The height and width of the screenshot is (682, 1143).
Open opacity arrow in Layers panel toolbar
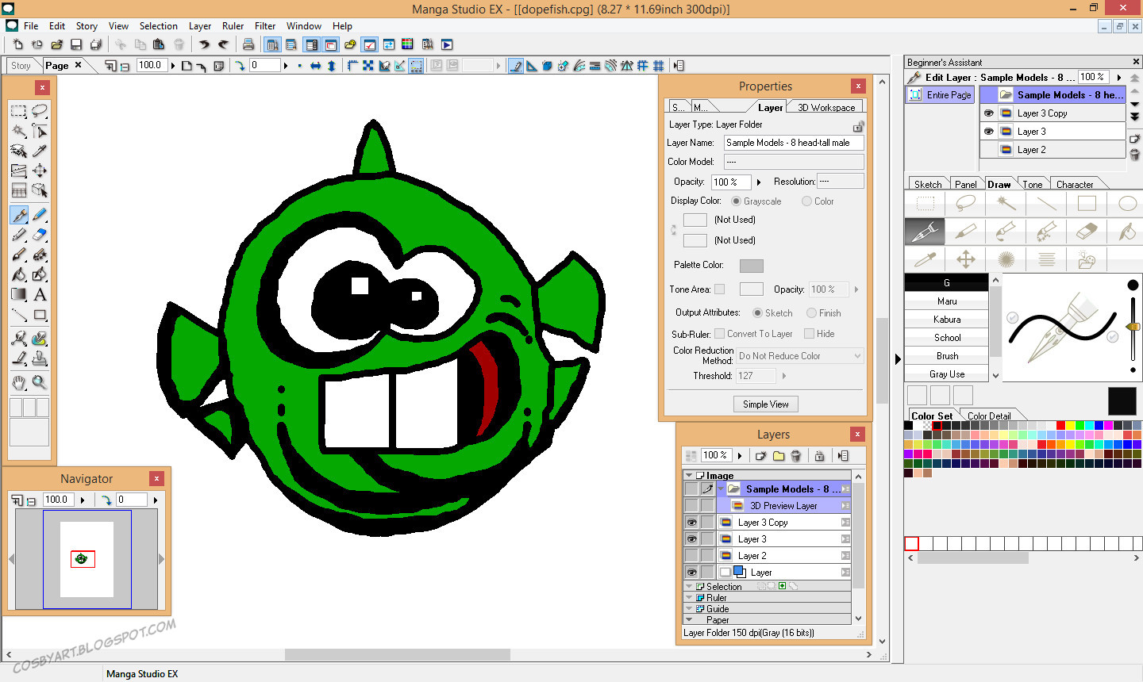(740, 456)
